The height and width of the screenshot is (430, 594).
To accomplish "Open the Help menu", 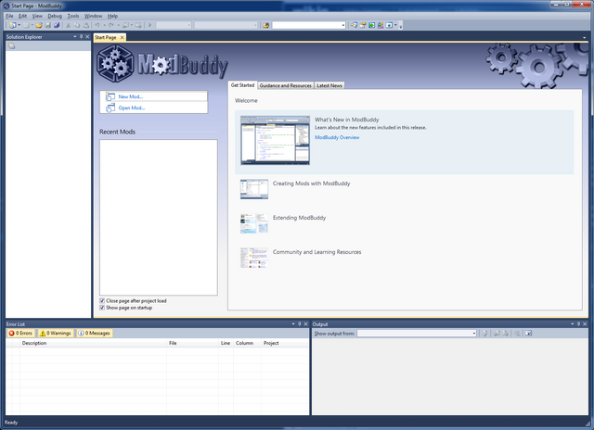I will coord(112,16).
